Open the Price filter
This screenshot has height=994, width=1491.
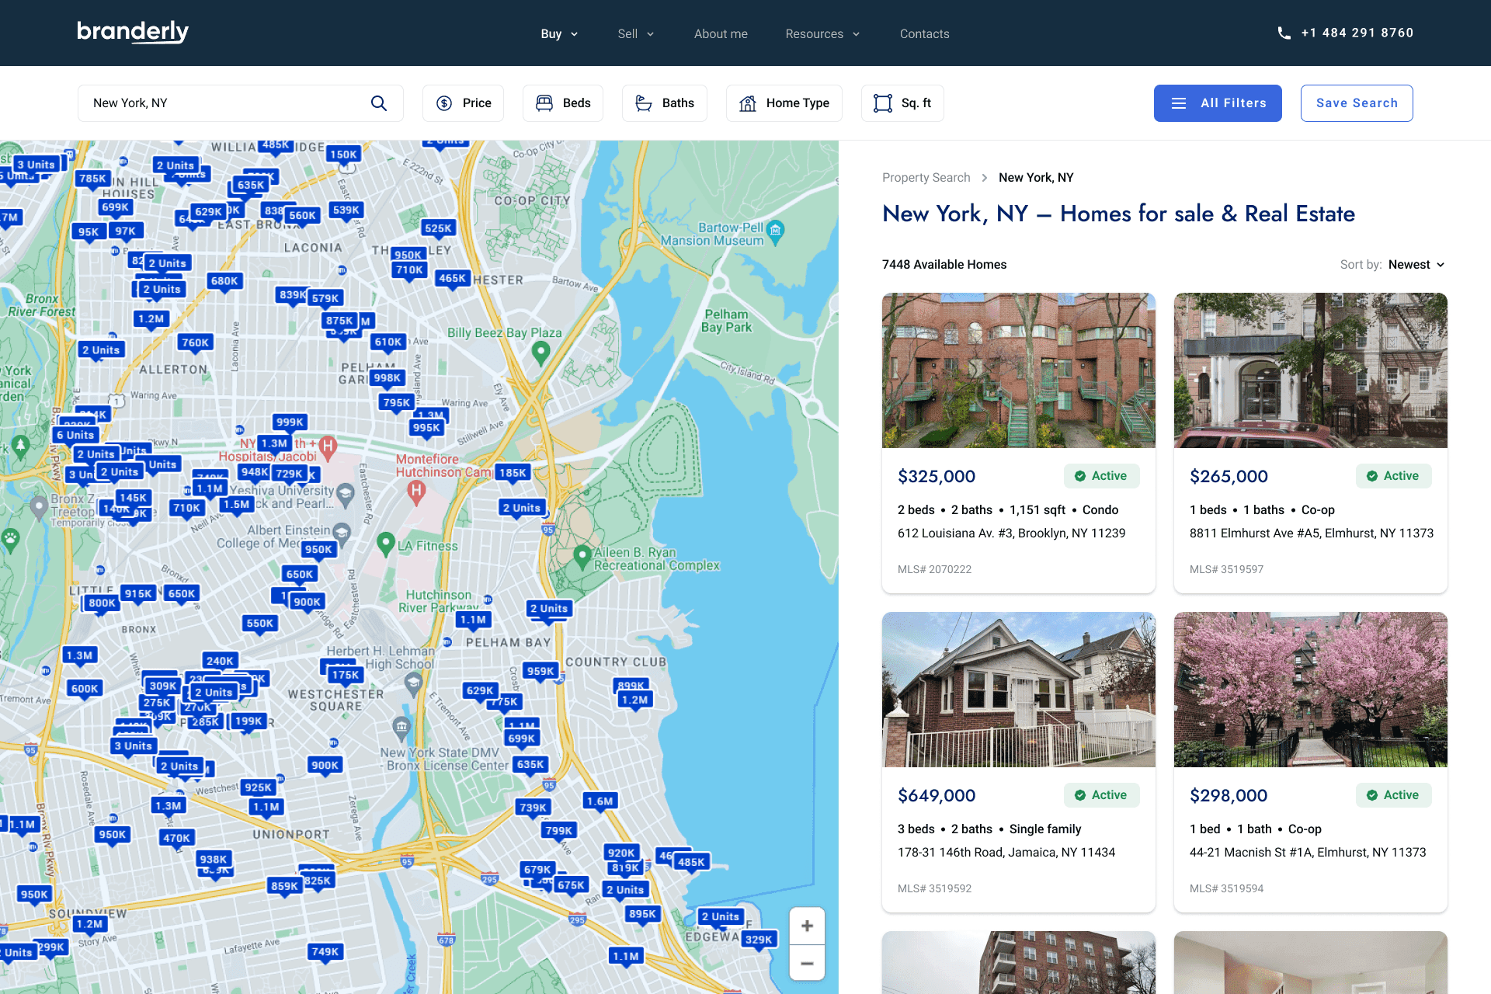tap(464, 103)
